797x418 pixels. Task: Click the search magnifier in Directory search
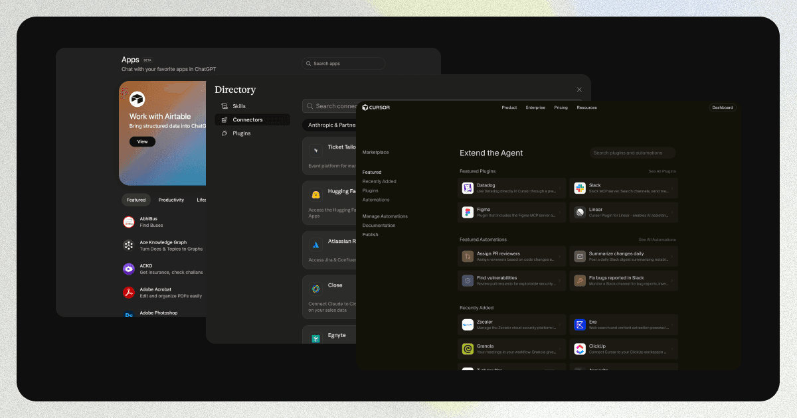click(310, 106)
